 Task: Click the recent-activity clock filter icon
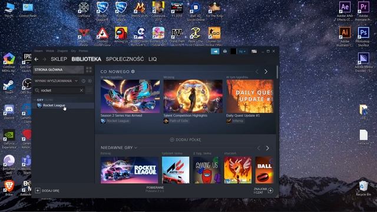pyautogui.click(x=83, y=81)
